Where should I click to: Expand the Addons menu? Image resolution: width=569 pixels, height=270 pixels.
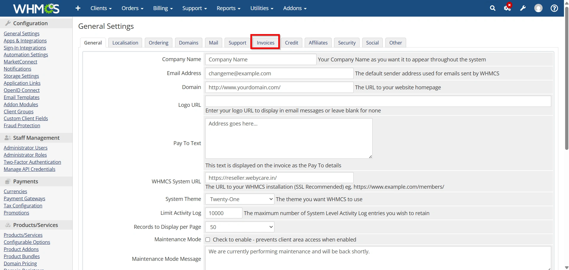pos(295,8)
